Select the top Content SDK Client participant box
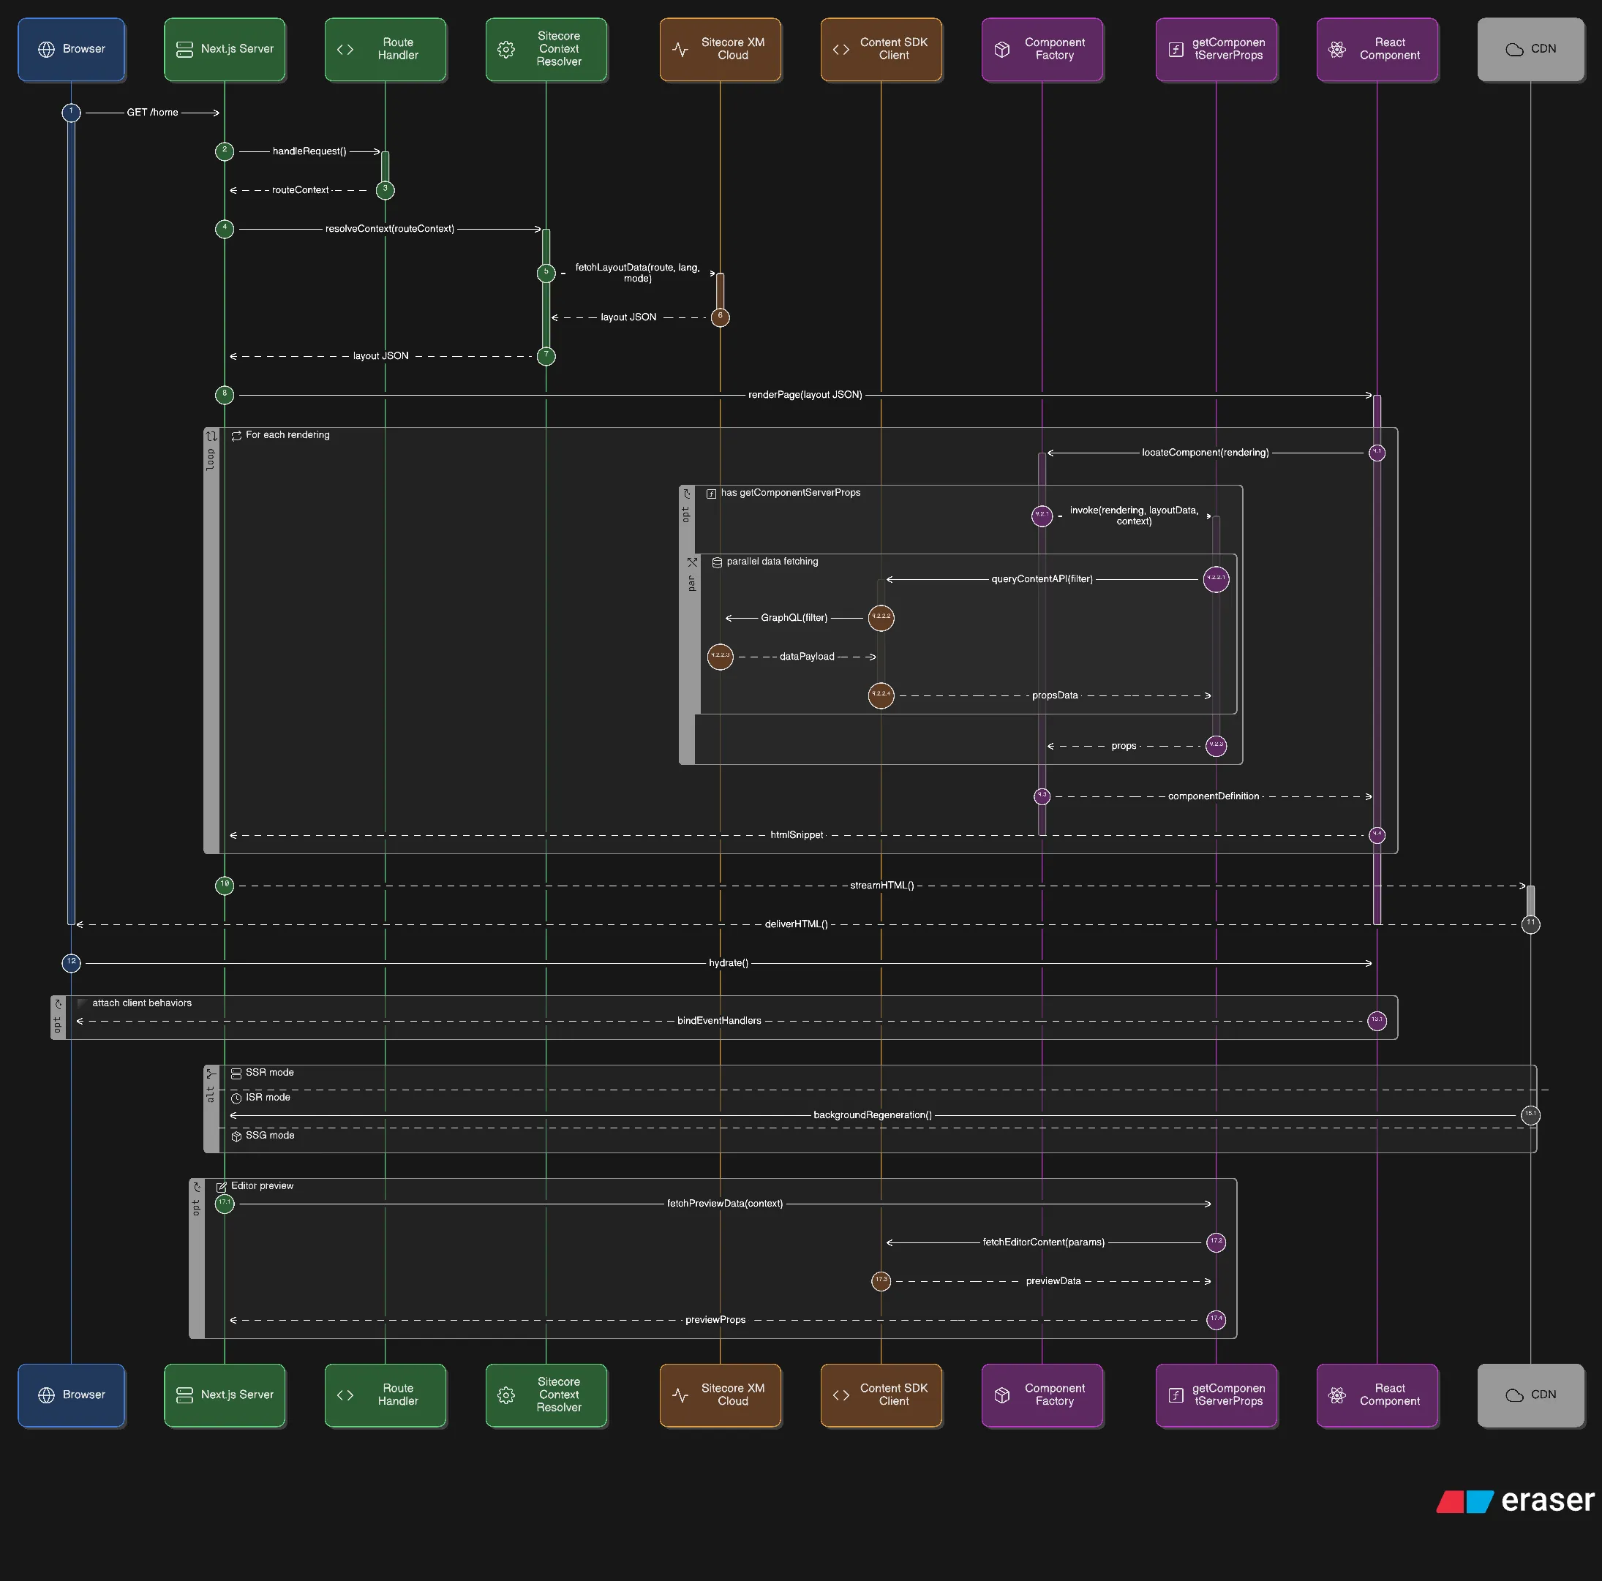Image resolution: width=1602 pixels, height=1581 pixels. click(x=881, y=50)
